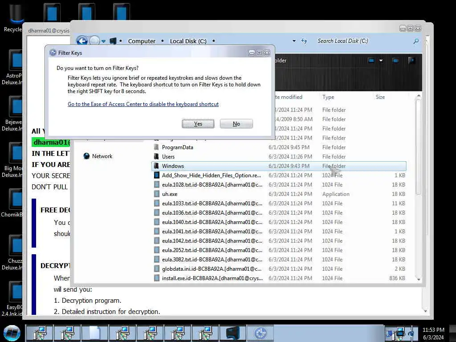This screenshot has width=456, height=342.
Task: Open Chuzzle Deluxe desktop shortcut
Action: pos(12,253)
